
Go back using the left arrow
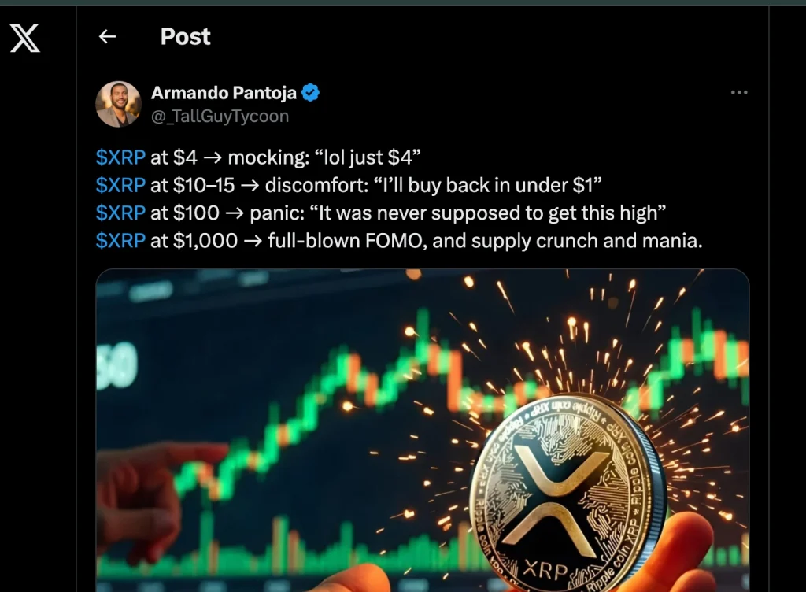[107, 36]
